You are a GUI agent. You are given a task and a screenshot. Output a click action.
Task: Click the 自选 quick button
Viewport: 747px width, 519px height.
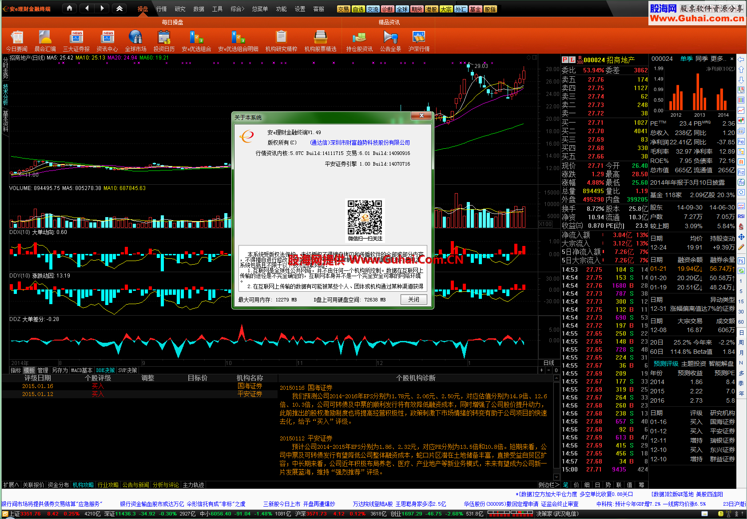(358, 9)
